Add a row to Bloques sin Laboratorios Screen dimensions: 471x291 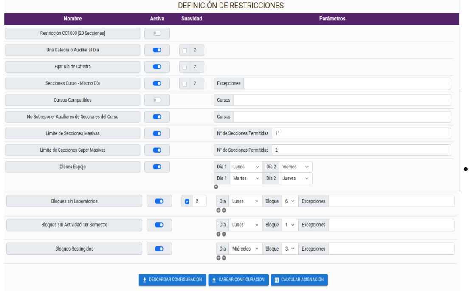coord(219,210)
